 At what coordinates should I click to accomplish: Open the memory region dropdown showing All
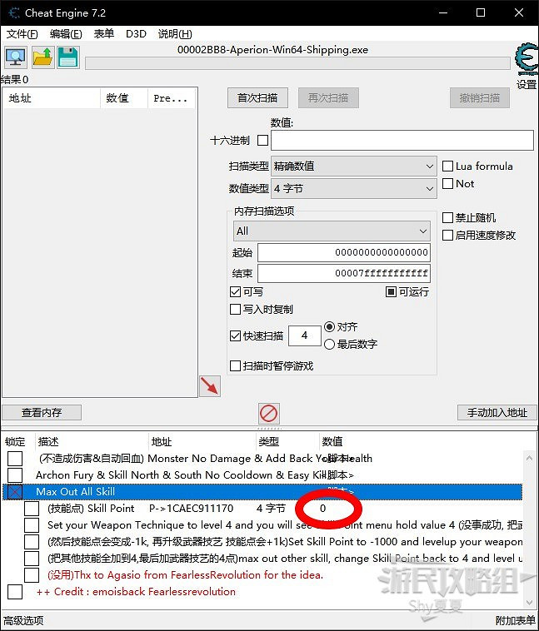click(x=332, y=231)
